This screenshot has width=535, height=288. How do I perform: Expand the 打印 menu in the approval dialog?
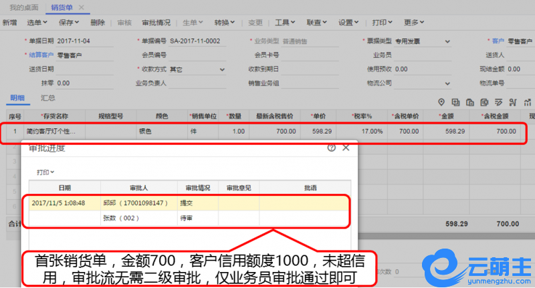[45, 172]
